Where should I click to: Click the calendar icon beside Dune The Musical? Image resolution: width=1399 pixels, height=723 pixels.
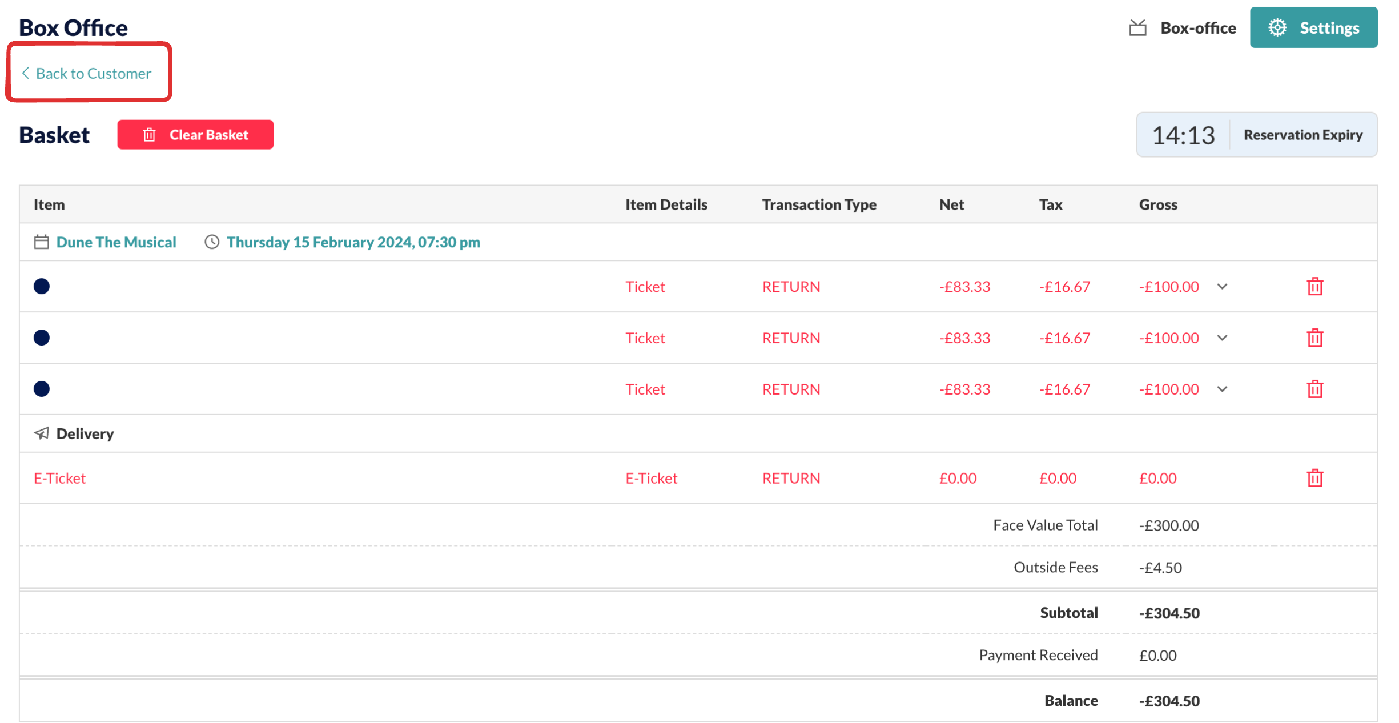click(41, 242)
